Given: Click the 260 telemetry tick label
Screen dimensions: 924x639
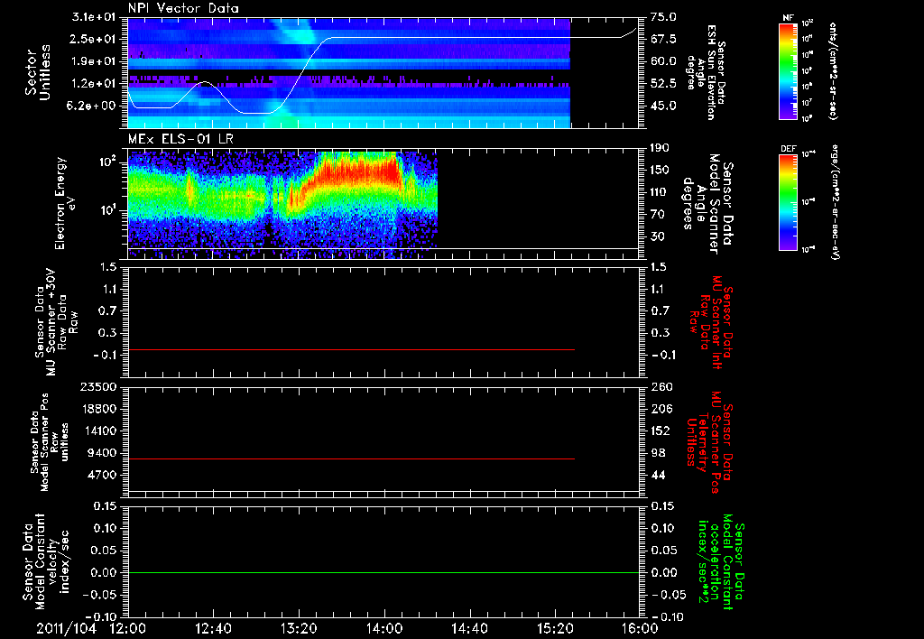Looking at the screenshot, I should pos(660,386).
